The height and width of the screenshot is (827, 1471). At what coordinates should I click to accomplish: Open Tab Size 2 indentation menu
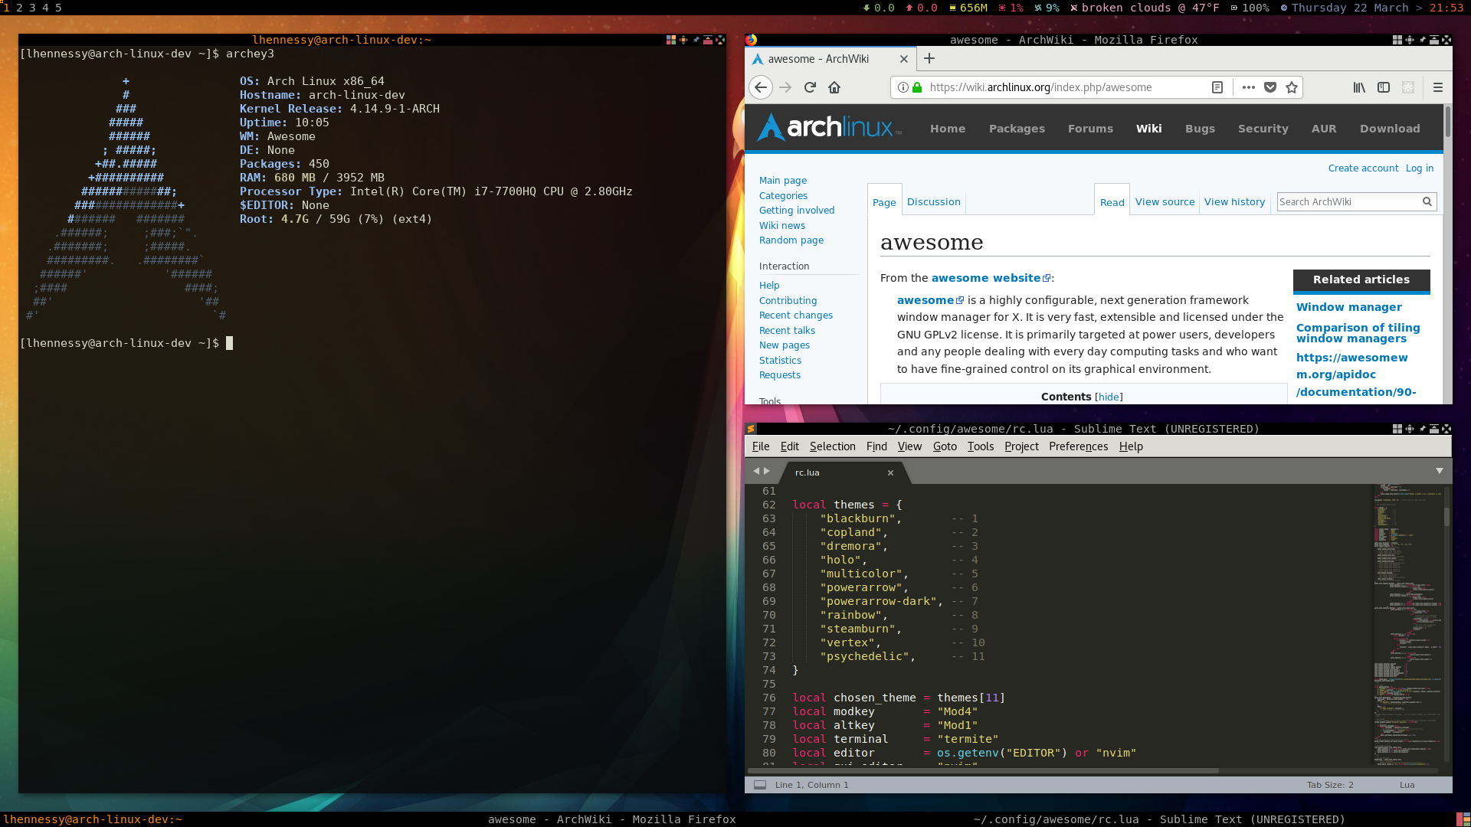coord(1330,785)
